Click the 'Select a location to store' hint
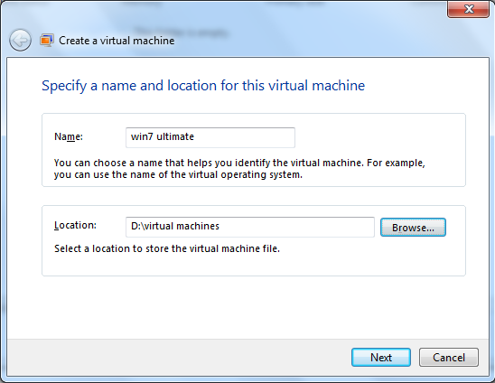This screenshot has width=495, height=383. (167, 248)
